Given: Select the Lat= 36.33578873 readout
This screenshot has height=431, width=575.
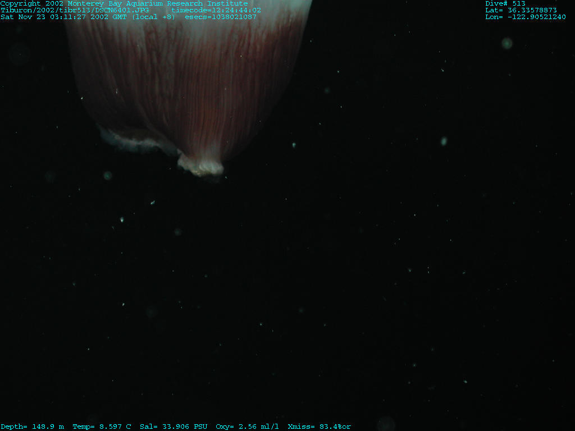Looking at the screenshot, I should click(521, 10).
